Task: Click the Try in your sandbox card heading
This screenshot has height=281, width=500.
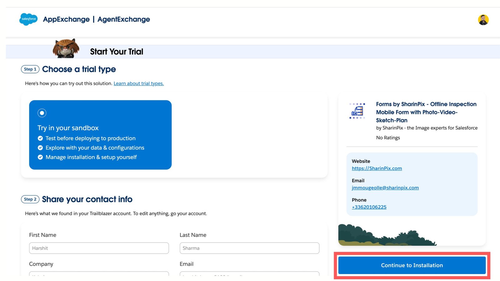Action: coord(68,128)
